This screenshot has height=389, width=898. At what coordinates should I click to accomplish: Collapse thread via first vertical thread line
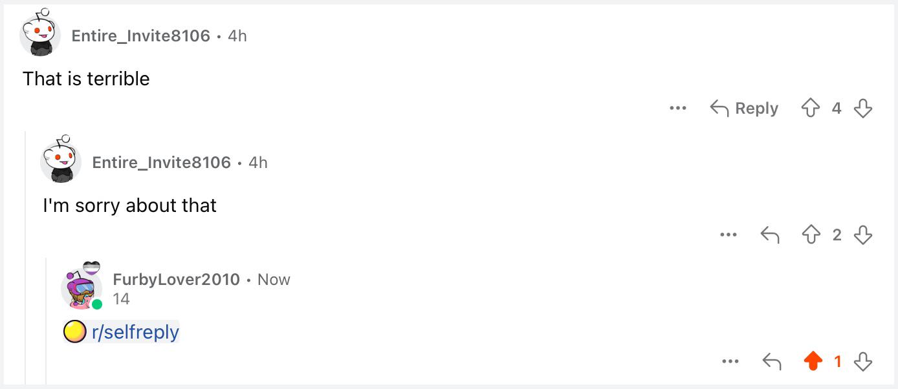26,257
